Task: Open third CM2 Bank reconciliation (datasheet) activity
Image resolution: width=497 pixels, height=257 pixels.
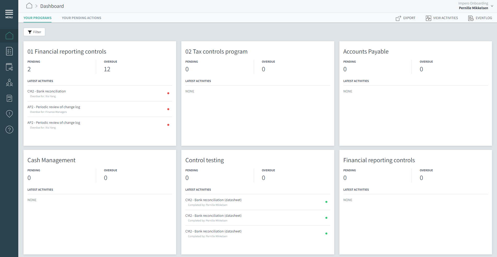Action: point(258,233)
